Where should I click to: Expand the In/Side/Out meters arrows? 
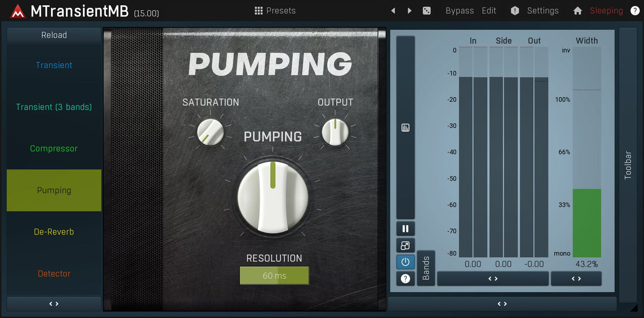(x=492, y=279)
